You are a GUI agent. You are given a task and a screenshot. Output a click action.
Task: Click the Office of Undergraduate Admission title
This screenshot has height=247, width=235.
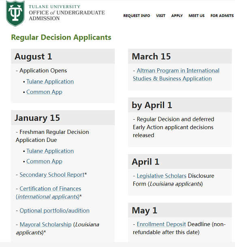[x=67, y=15]
